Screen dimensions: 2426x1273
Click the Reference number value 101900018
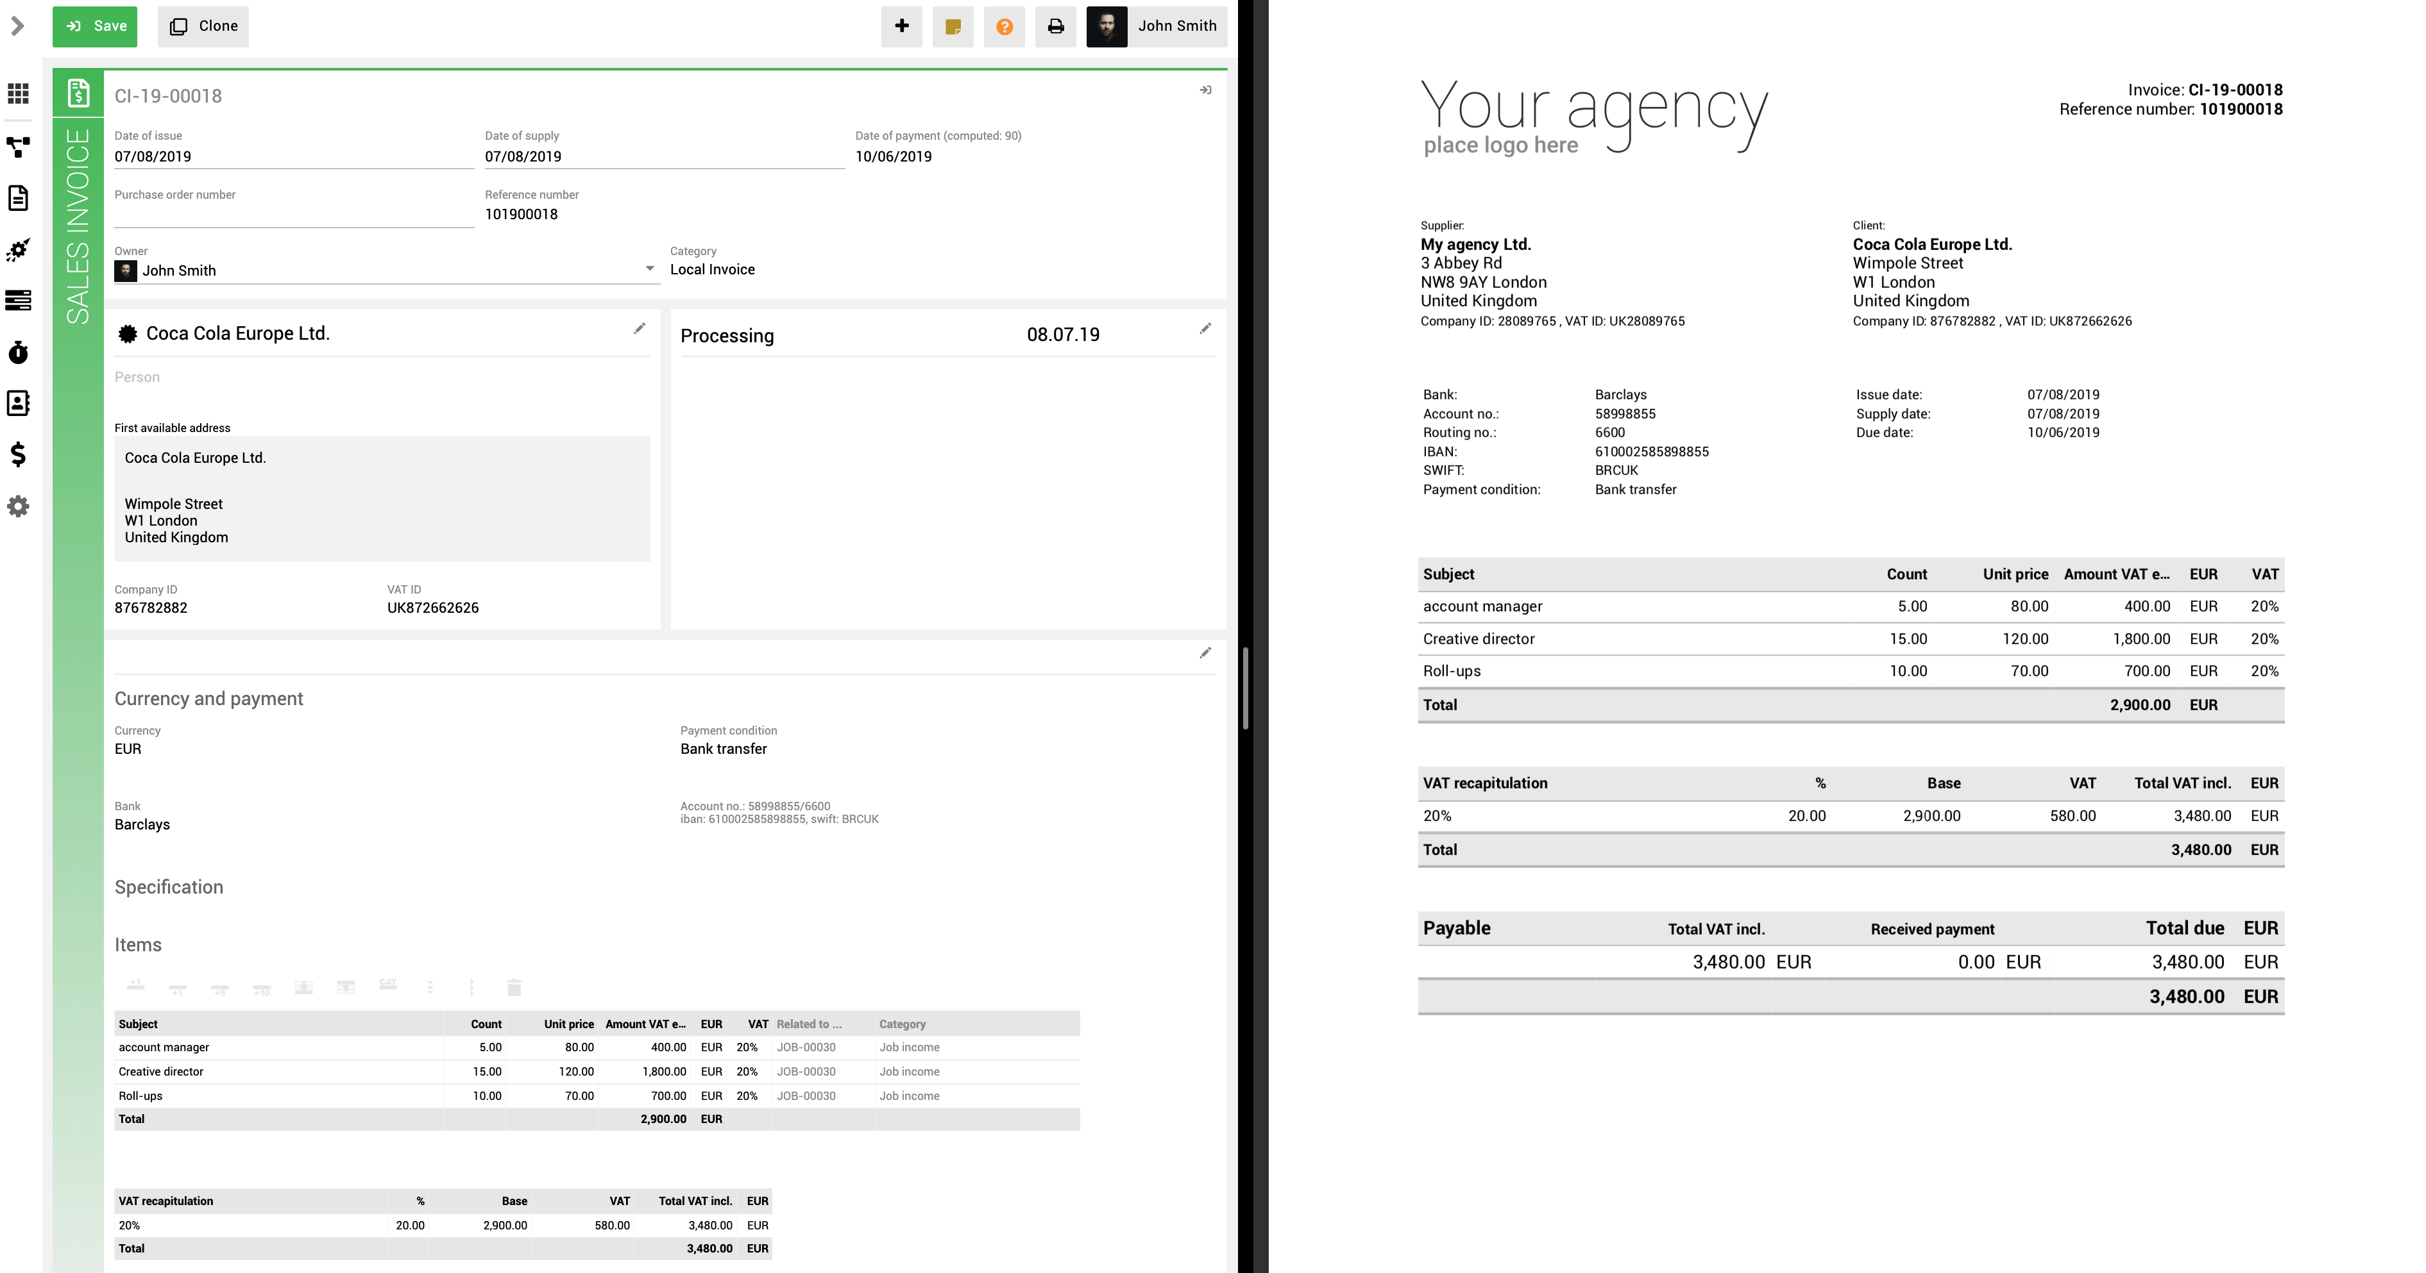coord(521,215)
